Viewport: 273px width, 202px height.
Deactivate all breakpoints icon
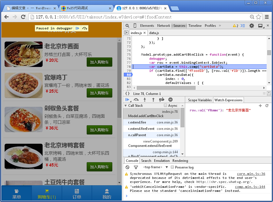point(161,100)
